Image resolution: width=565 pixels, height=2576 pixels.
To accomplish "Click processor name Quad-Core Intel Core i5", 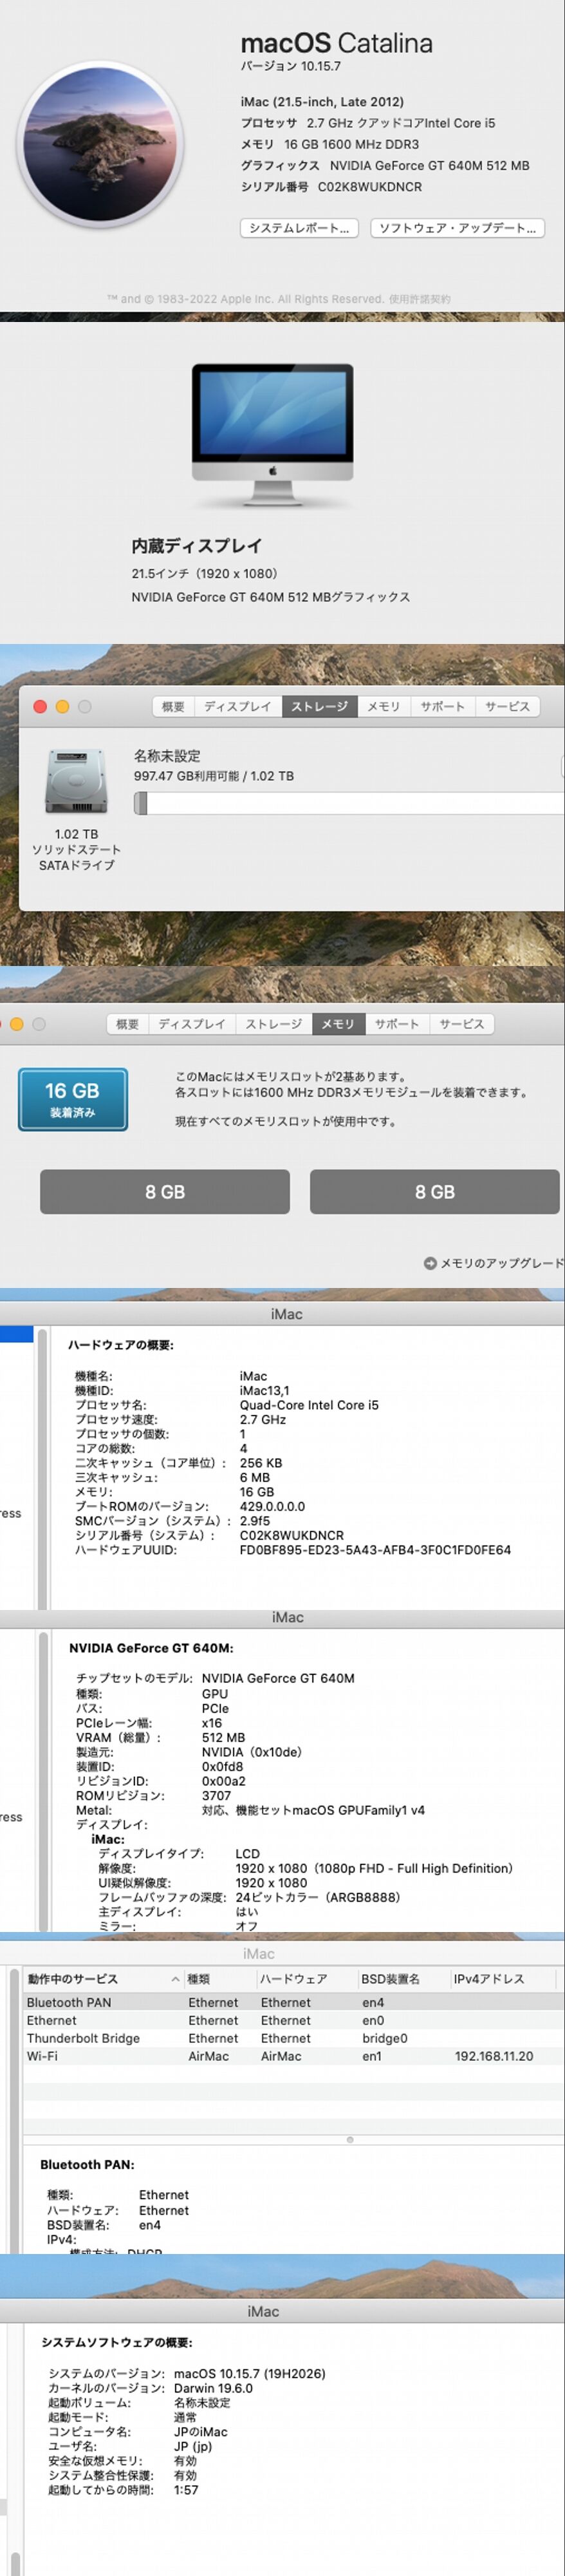I will (x=309, y=1405).
